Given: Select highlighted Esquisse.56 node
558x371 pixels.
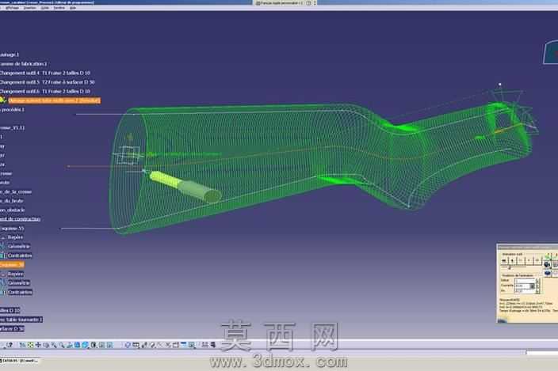Looking at the screenshot, I should pos(12,265).
